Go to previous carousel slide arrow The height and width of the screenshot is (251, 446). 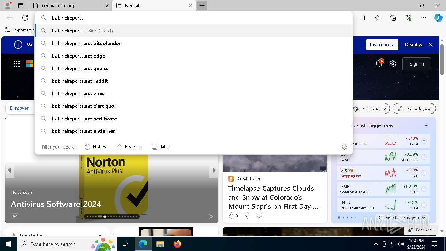click(x=10, y=170)
